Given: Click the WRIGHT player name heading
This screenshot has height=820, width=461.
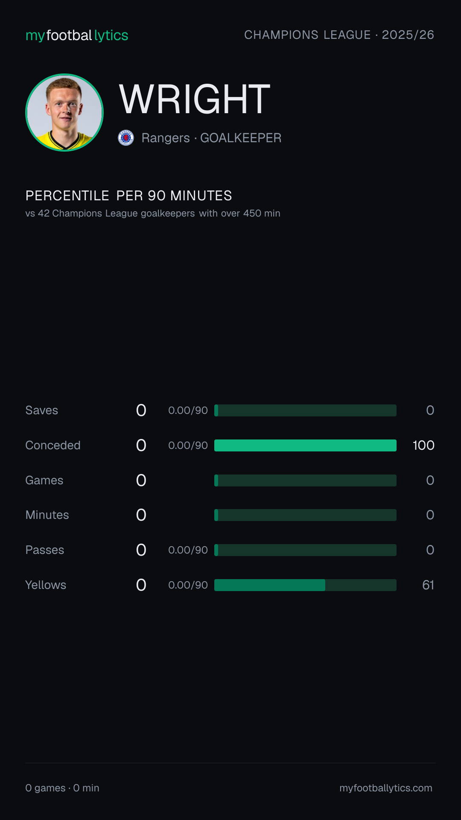Looking at the screenshot, I should [x=195, y=99].
